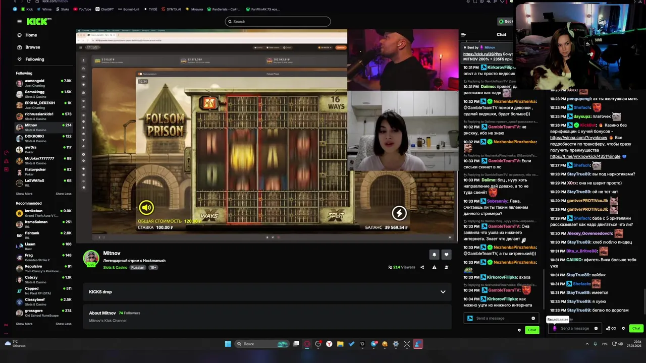The height and width of the screenshot is (363, 646).
Task: Click Show More under Recommended list
Action: [24, 324]
